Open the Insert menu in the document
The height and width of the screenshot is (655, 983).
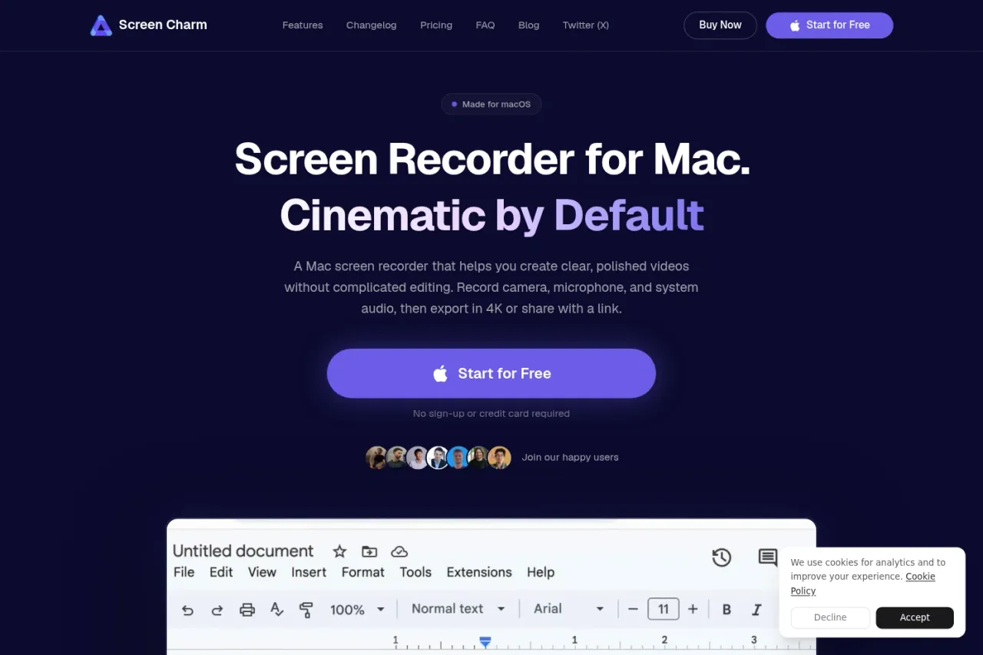[x=309, y=572]
